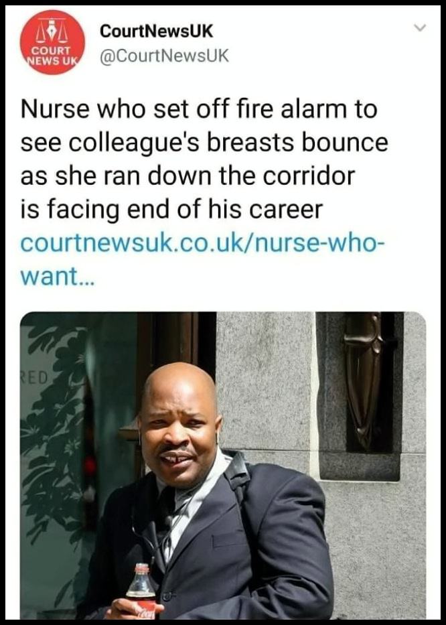Screen dimensions: 446x625
Task: Click the "RED" sign lettering in the photo
Action: [x=34, y=376]
